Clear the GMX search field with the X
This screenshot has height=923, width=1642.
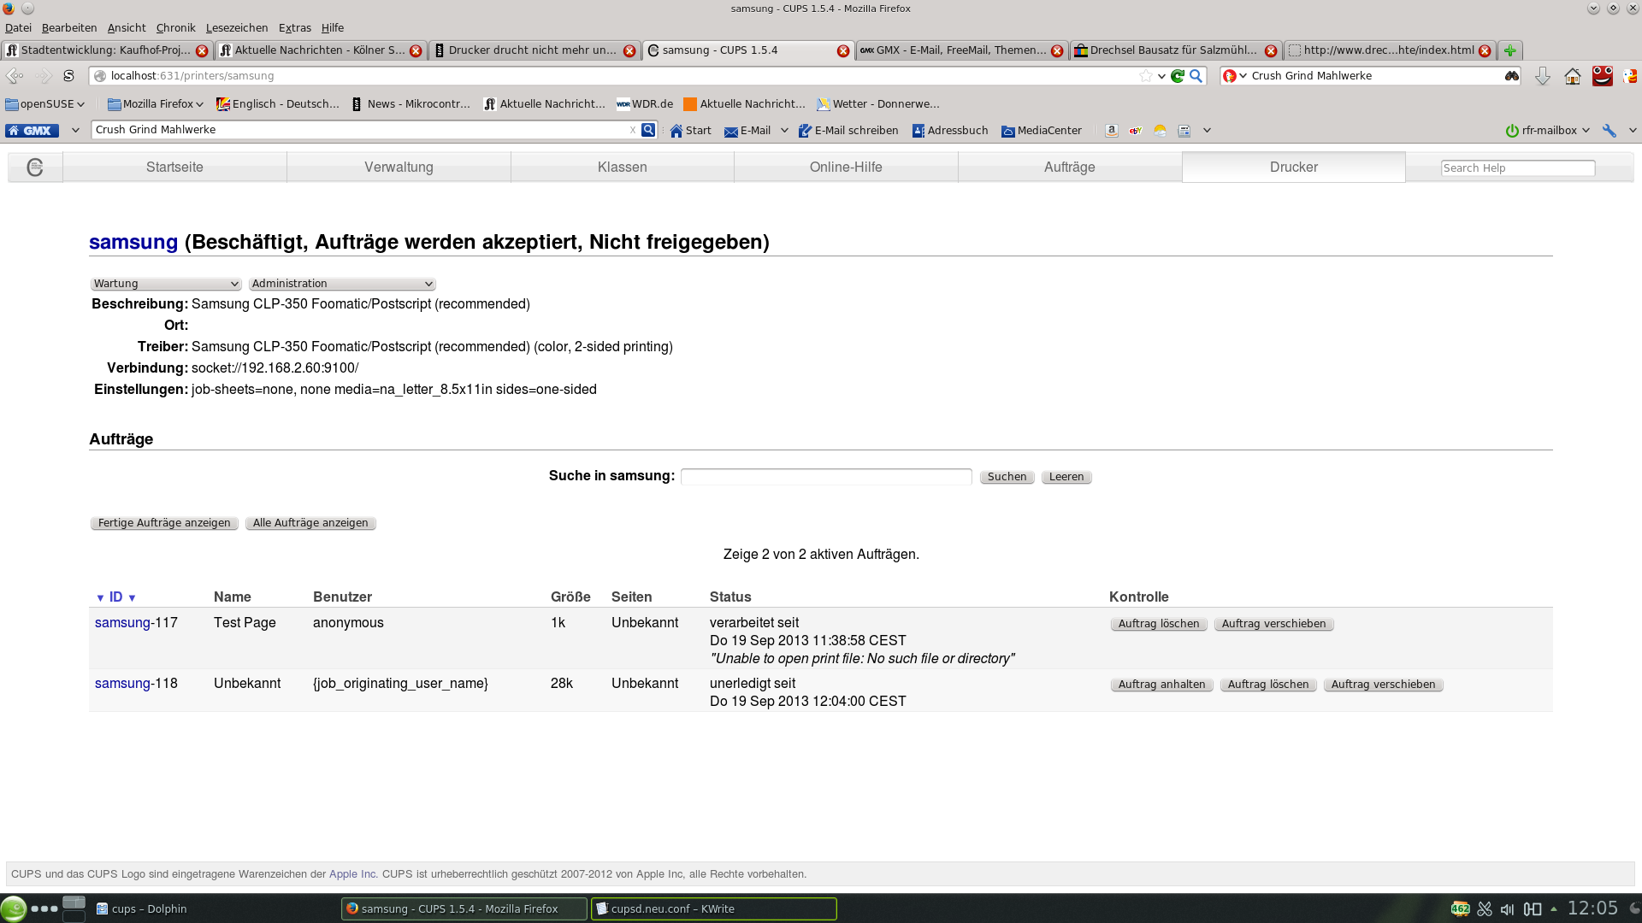click(633, 130)
